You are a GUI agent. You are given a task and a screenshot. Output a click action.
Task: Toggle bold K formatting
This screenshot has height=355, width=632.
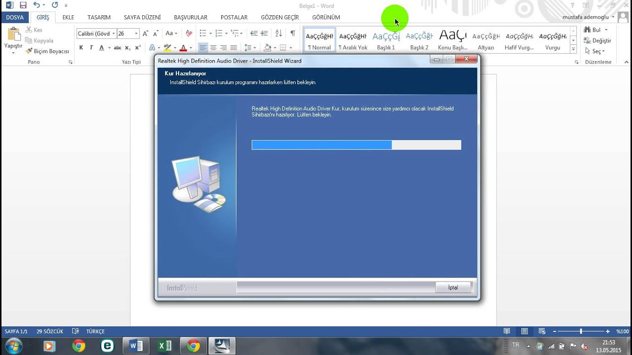[x=81, y=48]
